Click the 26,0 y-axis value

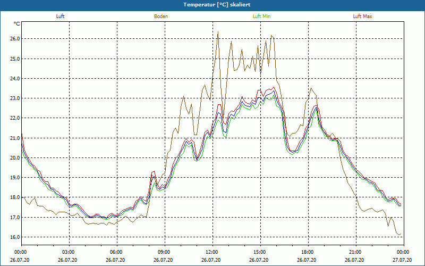(15, 39)
